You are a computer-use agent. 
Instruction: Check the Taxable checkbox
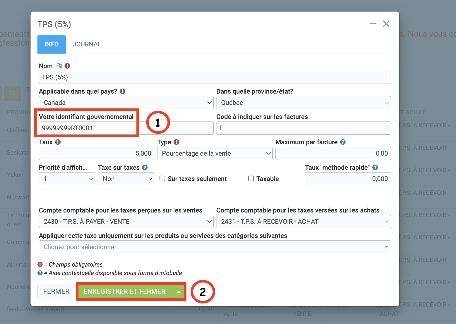click(251, 178)
